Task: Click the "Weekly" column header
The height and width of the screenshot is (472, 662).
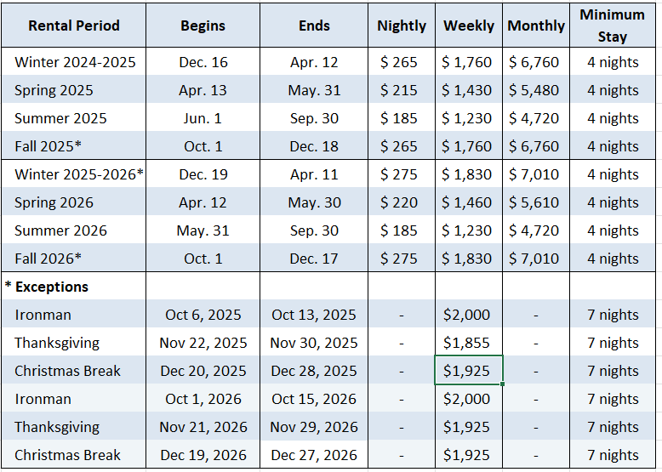Action: [469, 26]
